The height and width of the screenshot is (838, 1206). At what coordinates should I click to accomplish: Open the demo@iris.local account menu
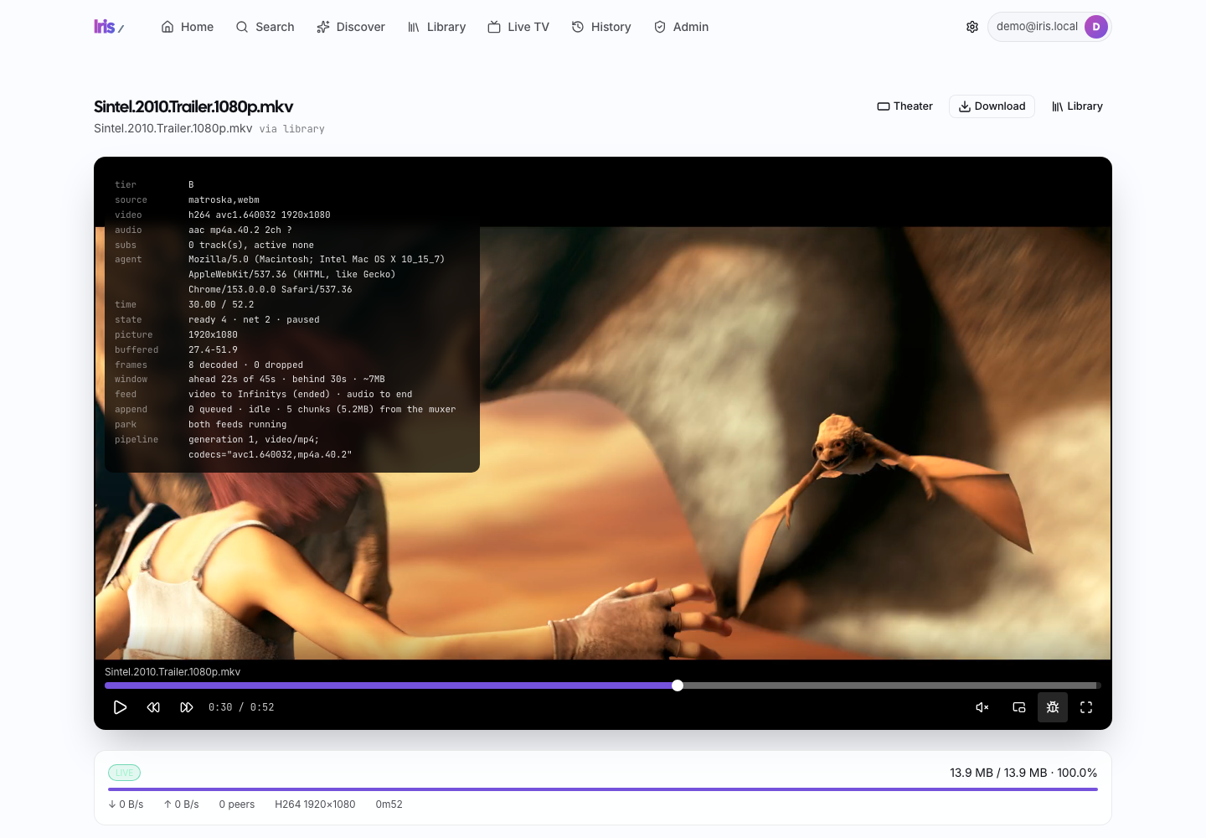tap(1049, 27)
